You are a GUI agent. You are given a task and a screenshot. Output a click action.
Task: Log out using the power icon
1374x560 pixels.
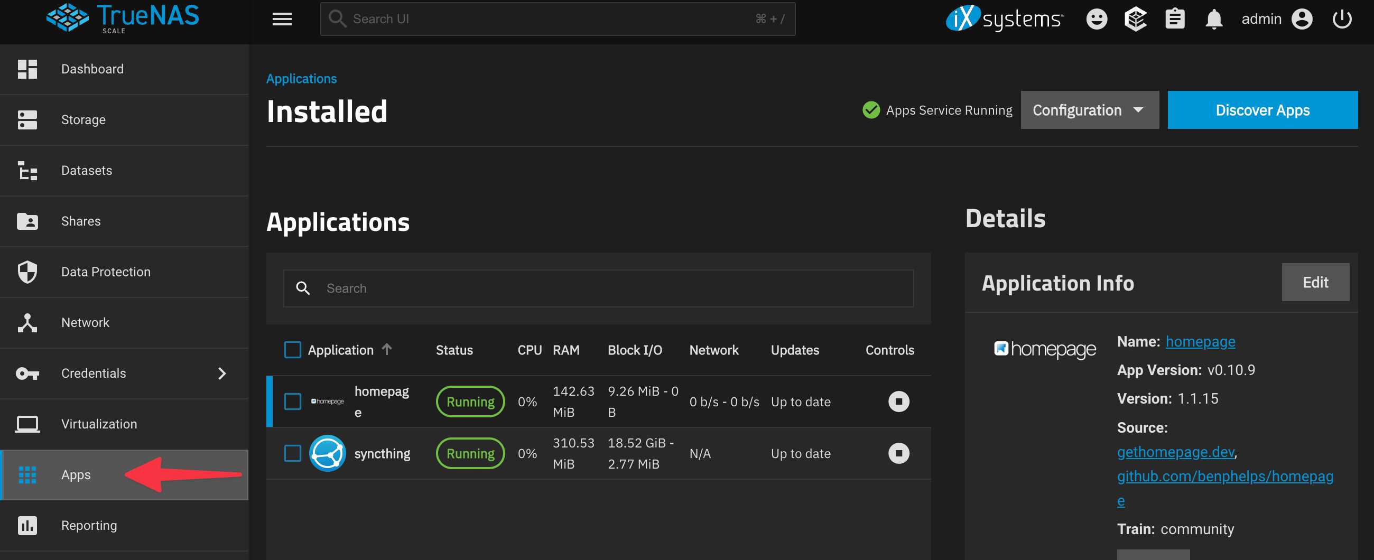(x=1342, y=18)
